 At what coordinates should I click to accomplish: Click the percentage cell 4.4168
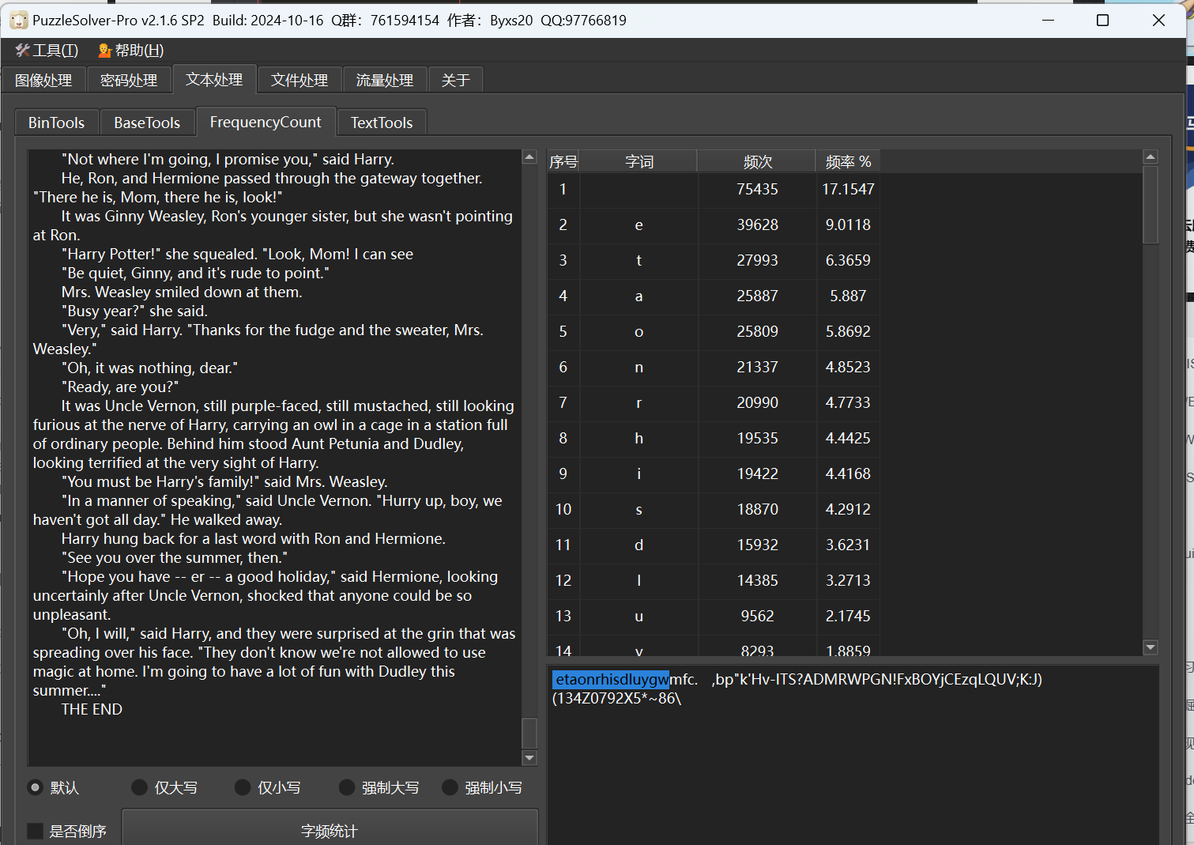coord(848,473)
